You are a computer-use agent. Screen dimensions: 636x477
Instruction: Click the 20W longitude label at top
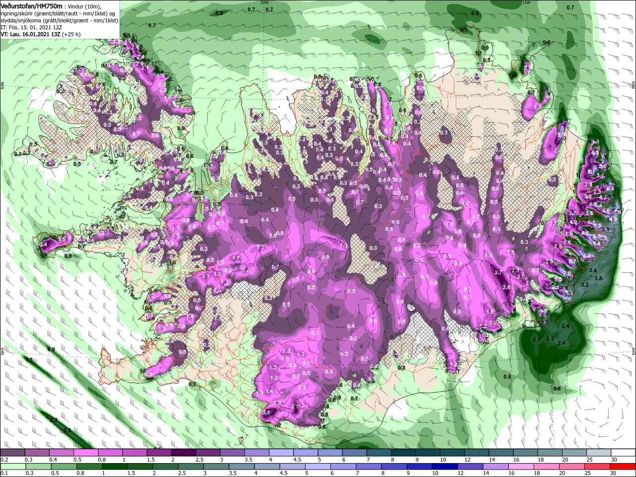[264, 2]
